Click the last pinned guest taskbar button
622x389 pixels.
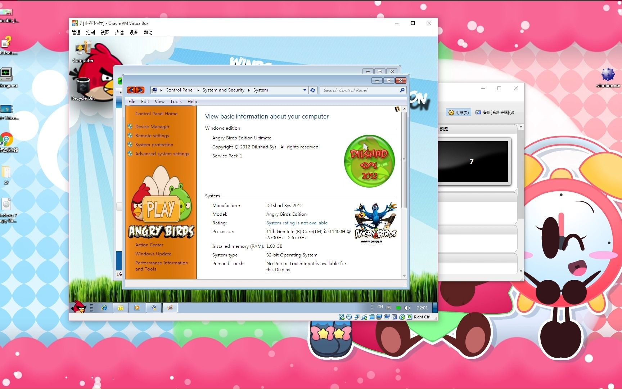tap(170, 308)
